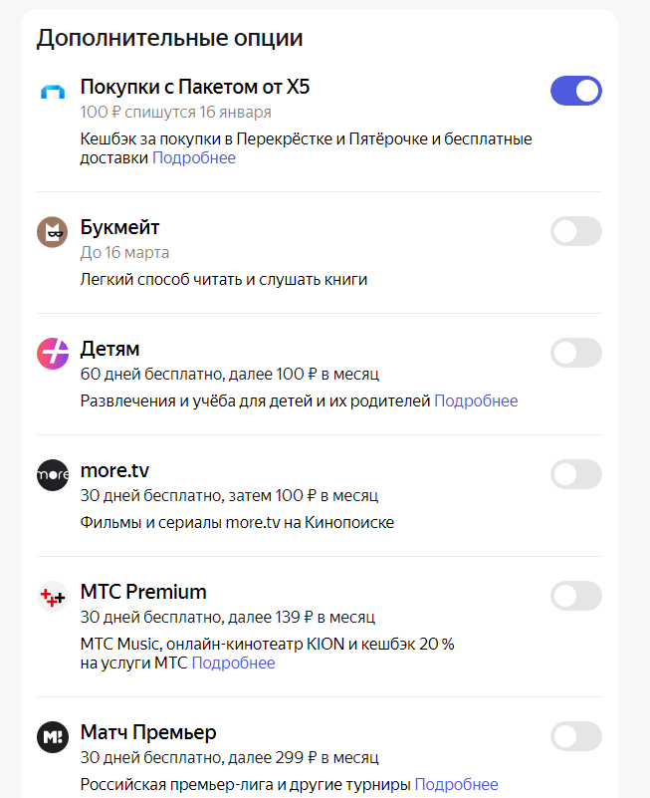Screen dimensions: 650x798
Task: Turn on the Детям option toggle
Action: coord(576,353)
